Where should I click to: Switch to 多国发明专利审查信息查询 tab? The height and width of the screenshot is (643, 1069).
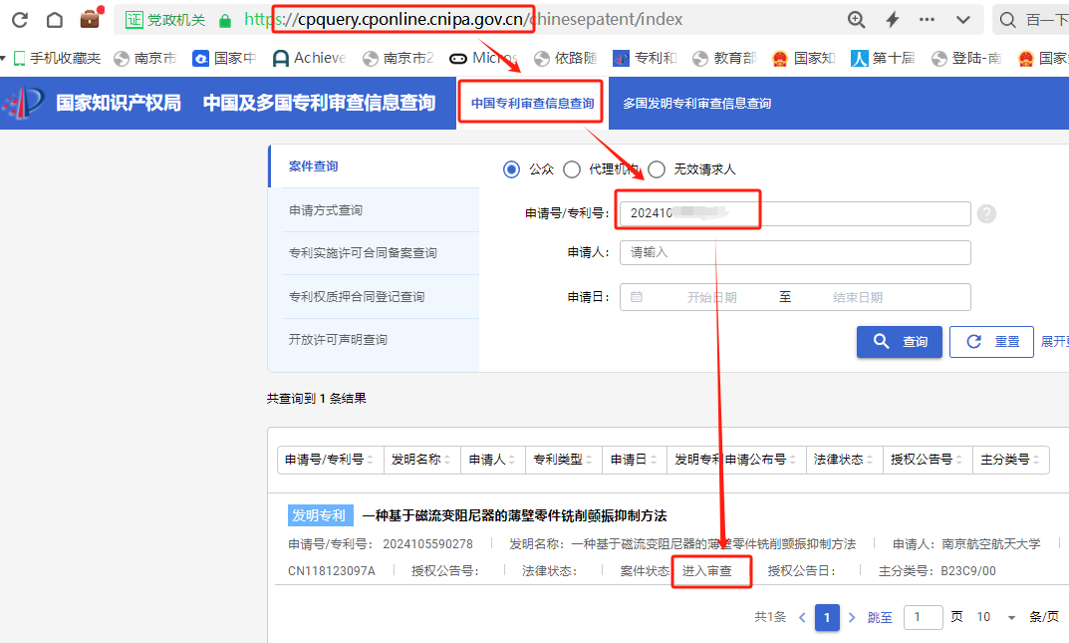click(696, 104)
